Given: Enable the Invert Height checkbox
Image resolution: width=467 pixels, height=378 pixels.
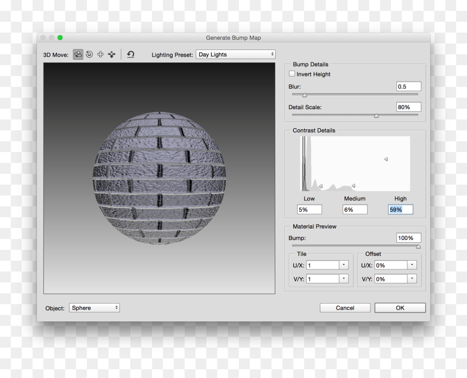Looking at the screenshot, I should click(x=292, y=73).
